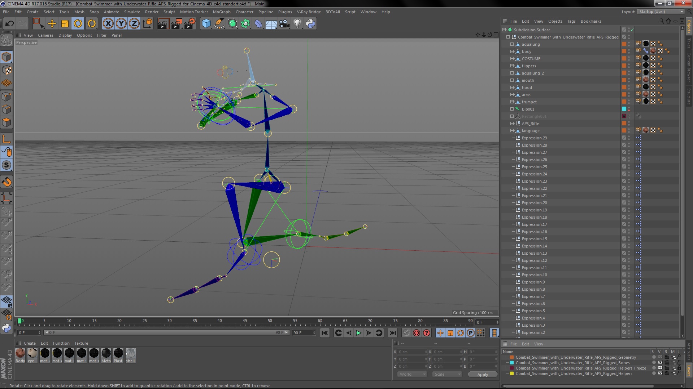Click the Apply button
This screenshot has width=693, height=389.
(x=483, y=375)
